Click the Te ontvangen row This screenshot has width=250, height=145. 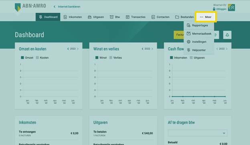click(x=48, y=133)
